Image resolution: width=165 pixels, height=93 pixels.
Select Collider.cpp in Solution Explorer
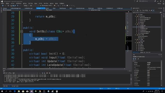143,25
